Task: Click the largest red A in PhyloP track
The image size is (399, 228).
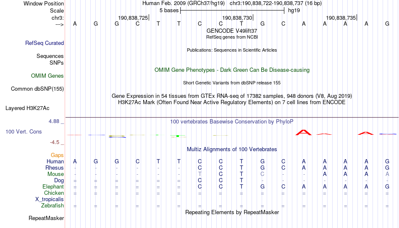Action: 304,132
